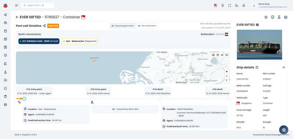Image resolution: width=293 pixels, height=139 pixels.
Task: Add EVER GIFTED to favorites with star icon
Action: click(x=266, y=17)
